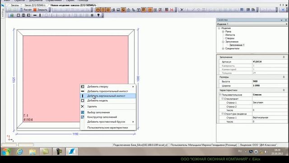Click the T-shaped icon right of the hash icon

[x=98, y=15]
